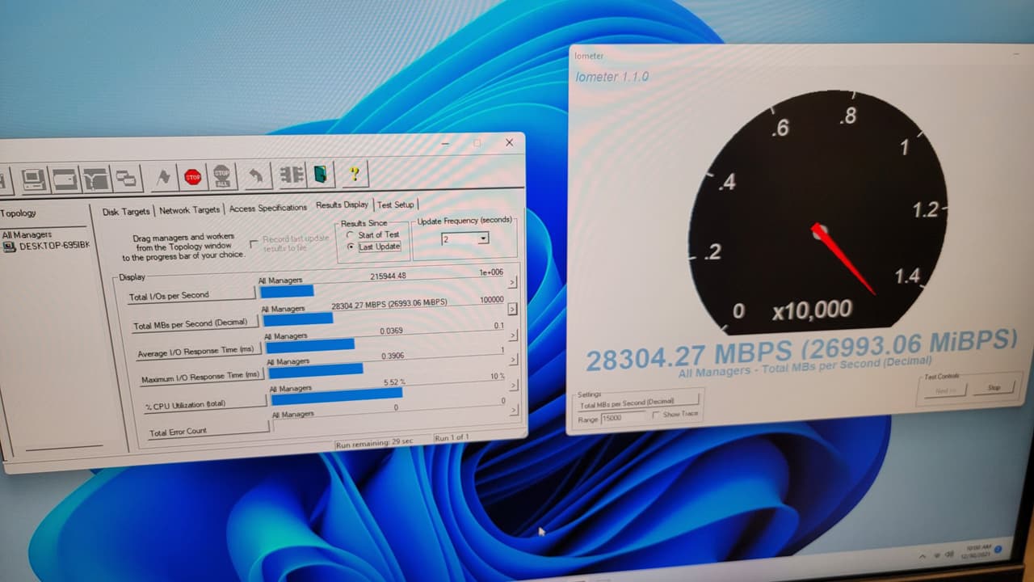Click the DESKTOP-695IBK computer icon
The width and height of the screenshot is (1034, 582).
pyautogui.click(x=10, y=247)
